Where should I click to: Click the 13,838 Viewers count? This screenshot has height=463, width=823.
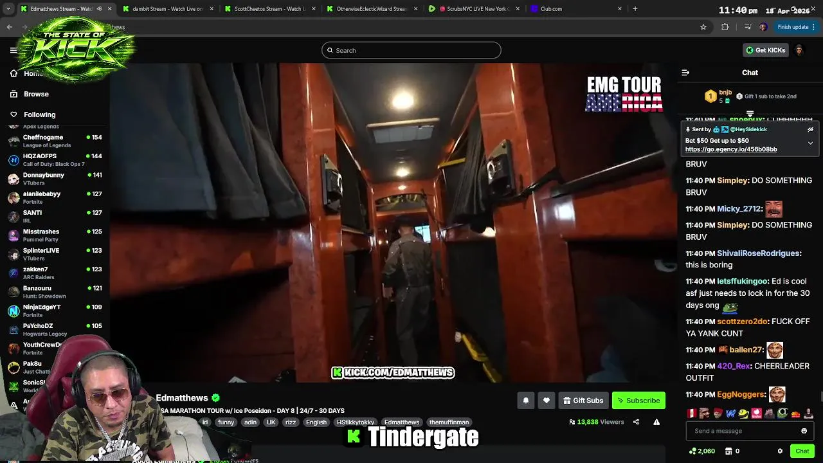pyautogui.click(x=597, y=422)
